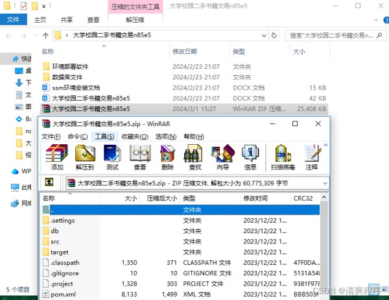The height and width of the screenshot is (300, 389).
Task: Open WinRAR Help (帮助) menu
Action: [194, 136]
